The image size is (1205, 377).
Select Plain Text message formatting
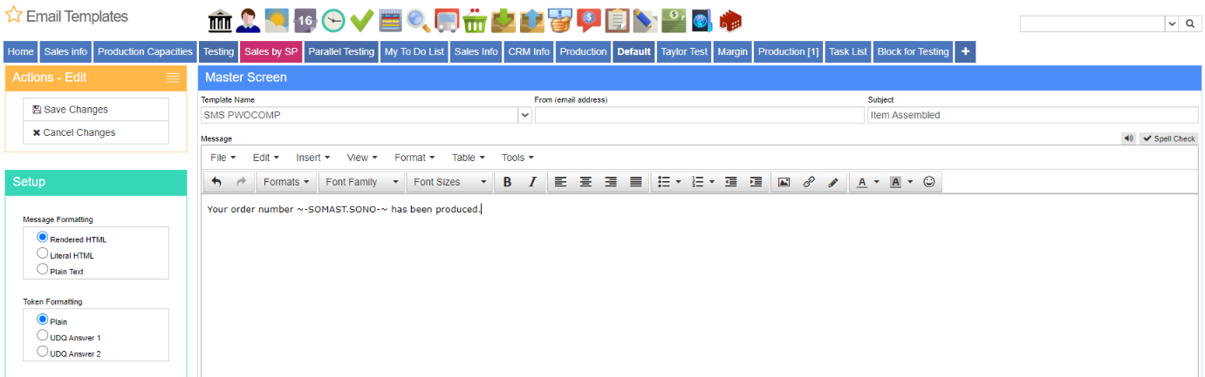coord(42,270)
